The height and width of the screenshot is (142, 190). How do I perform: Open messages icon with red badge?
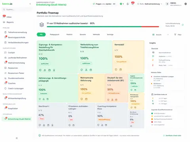tap(133, 4)
